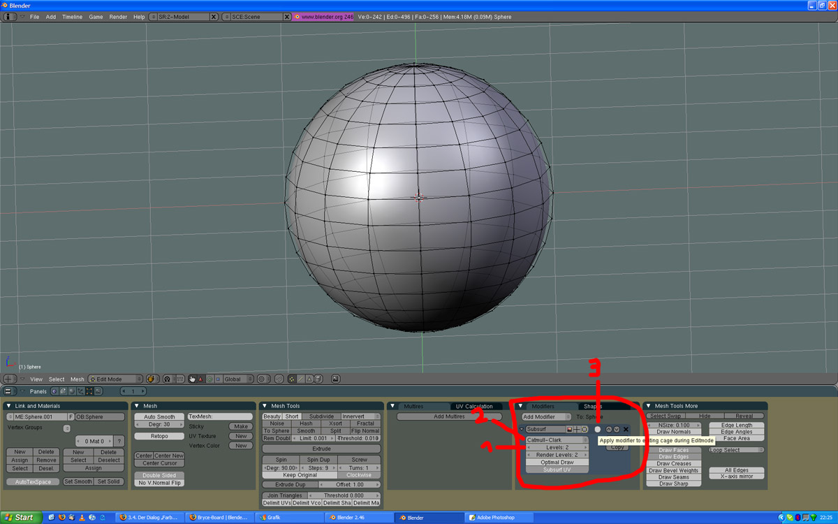Switch to the UV Calculation tab

(x=473, y=406)
